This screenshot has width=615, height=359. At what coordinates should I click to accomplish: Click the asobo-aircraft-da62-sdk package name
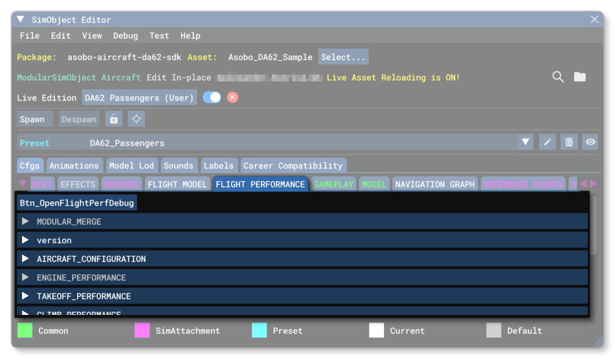pyautogui.click(x=125, y=57)
